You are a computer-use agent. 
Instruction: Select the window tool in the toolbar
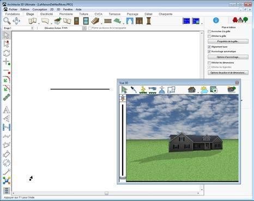[x=86, y=21]
